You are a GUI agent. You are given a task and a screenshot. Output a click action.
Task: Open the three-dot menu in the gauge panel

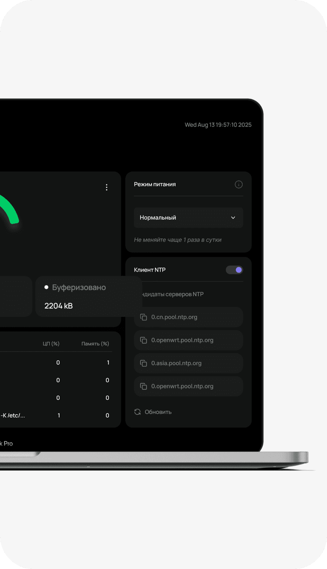106,187
